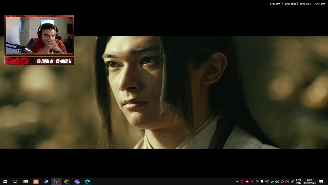Click the yellow swoosh tray icon

coord(292,182)
